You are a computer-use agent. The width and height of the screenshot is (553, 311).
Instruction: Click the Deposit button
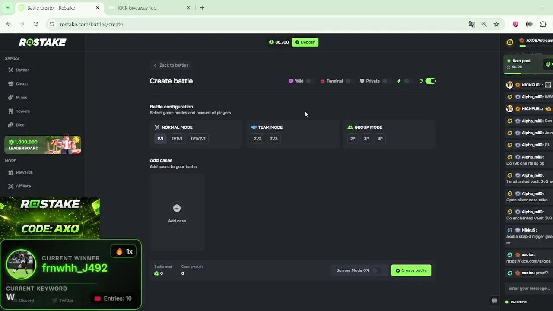pyautogui.click(x=305, y=42)
